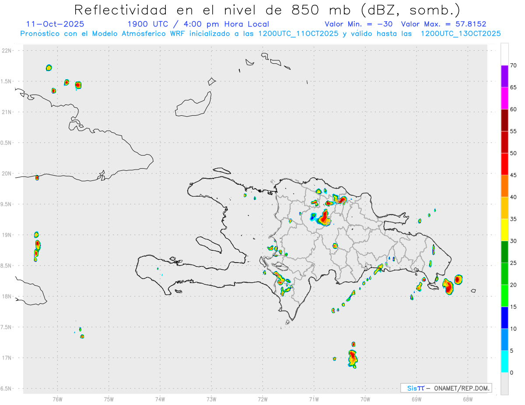The width and height of the screenshot is (525, 405).
Task: Click the '21N' latitude label
Action: pyautogui.click(x=7, y=112)
